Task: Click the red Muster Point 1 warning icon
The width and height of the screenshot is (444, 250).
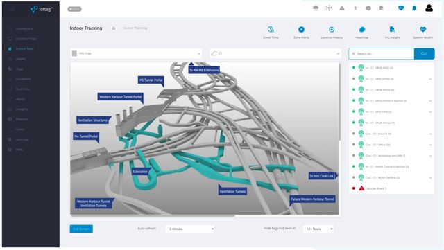Action: (x=361, y=188)
